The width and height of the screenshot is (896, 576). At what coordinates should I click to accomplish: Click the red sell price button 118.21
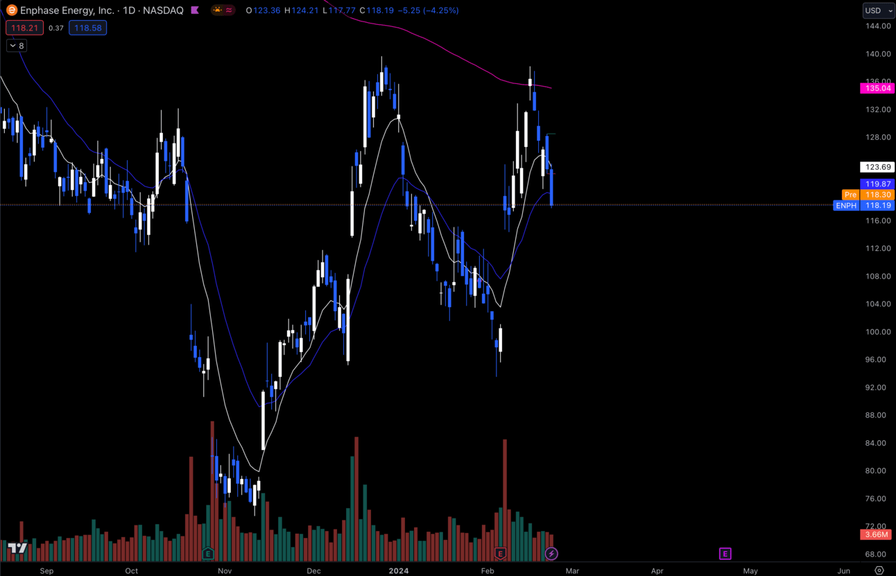click(x=25, y=28)
